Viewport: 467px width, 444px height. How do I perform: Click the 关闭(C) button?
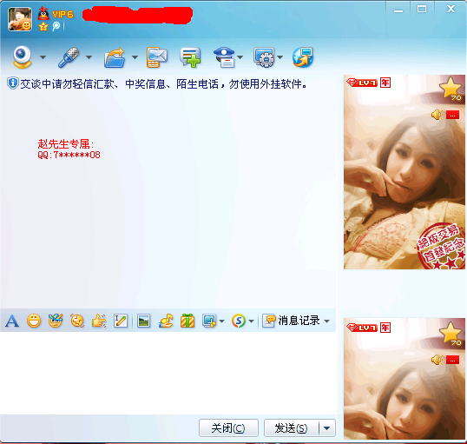pyautogui.click(x=228, y=427)
